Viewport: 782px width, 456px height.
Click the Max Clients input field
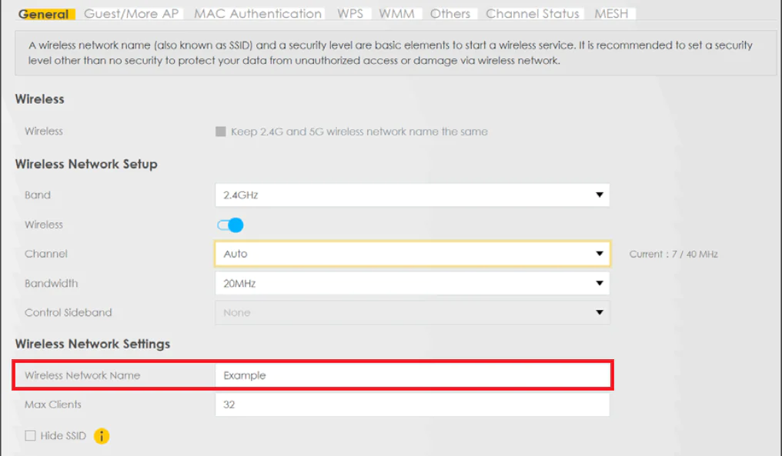click(412, 404)
